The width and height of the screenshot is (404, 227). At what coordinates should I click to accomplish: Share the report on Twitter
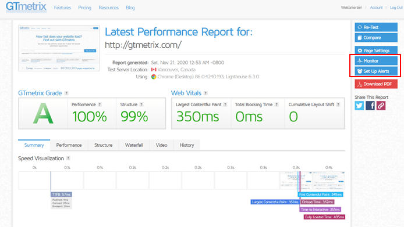[x=359, y=106]
